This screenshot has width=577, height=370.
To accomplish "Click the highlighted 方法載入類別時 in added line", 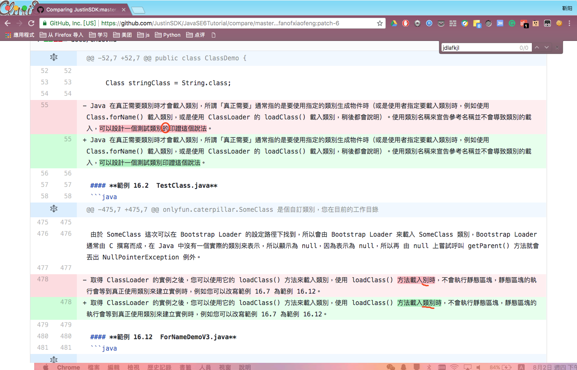I will [420, 302].
